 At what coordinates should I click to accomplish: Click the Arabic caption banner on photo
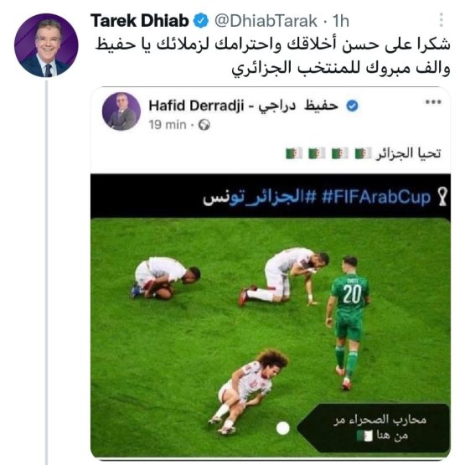tap(375, 427)
